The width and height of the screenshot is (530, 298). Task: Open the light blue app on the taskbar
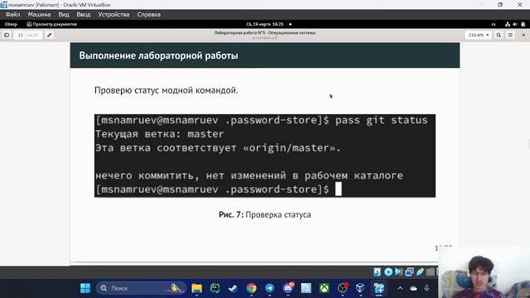pyautogui.click(x=306, y=288)
